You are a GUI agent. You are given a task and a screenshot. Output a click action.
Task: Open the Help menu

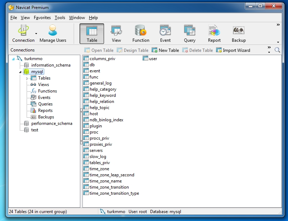[93, 18]
